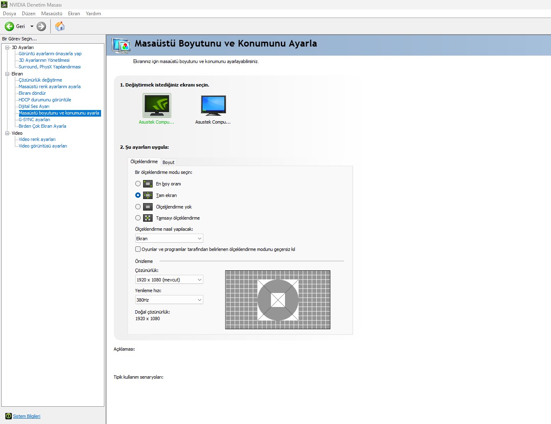Collapse the 3D Ayarları tree node
Screen dimensions: 551x424
(7, 47)
